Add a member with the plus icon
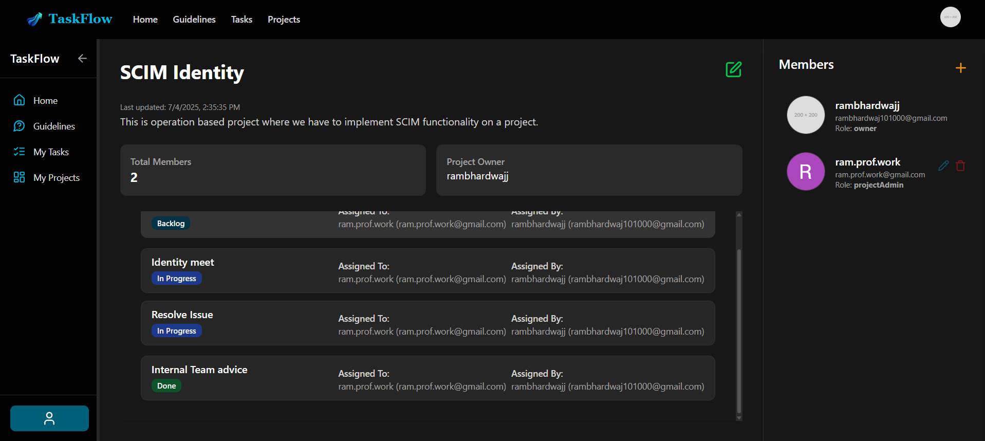The width and height of the screenshot is (985, 441). click(960, 68)
